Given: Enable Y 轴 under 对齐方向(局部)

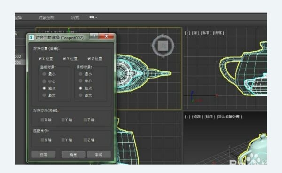Looking at the screenshot, I should [63, 120].
